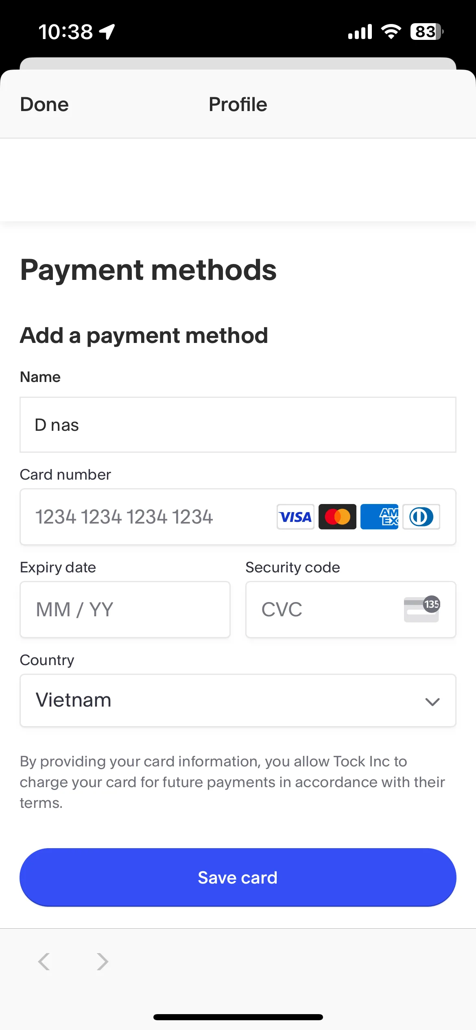Select the Expiry date MM / YY field
The height and width of the screenshot is (1030, 476).
point(125,609)
